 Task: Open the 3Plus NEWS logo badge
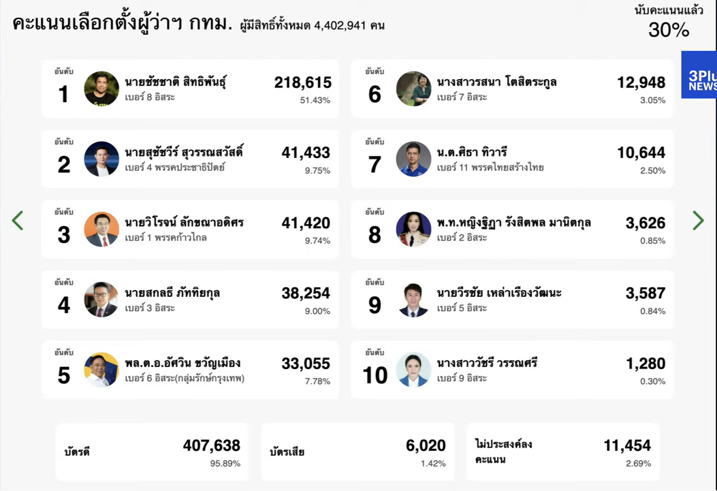[699, 75]
